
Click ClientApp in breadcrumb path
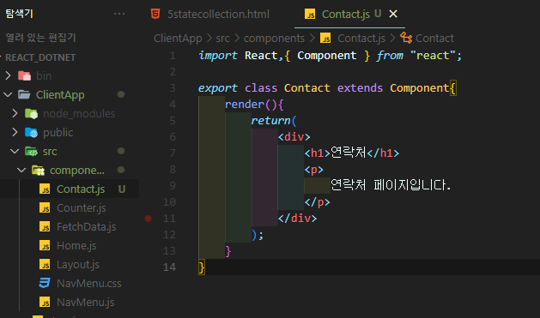(x=178, y=39)
